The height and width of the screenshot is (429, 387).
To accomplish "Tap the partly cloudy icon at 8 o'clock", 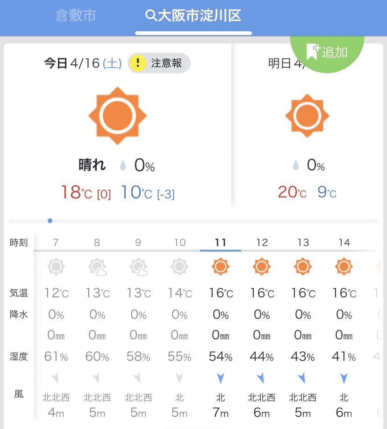I will tap(97, 267).
